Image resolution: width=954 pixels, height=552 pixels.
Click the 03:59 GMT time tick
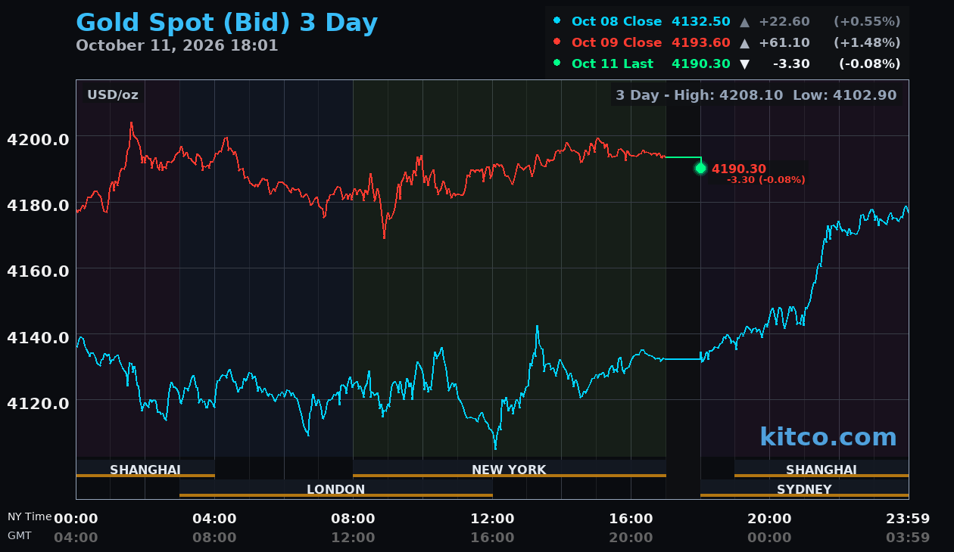[x=908, y=538]
